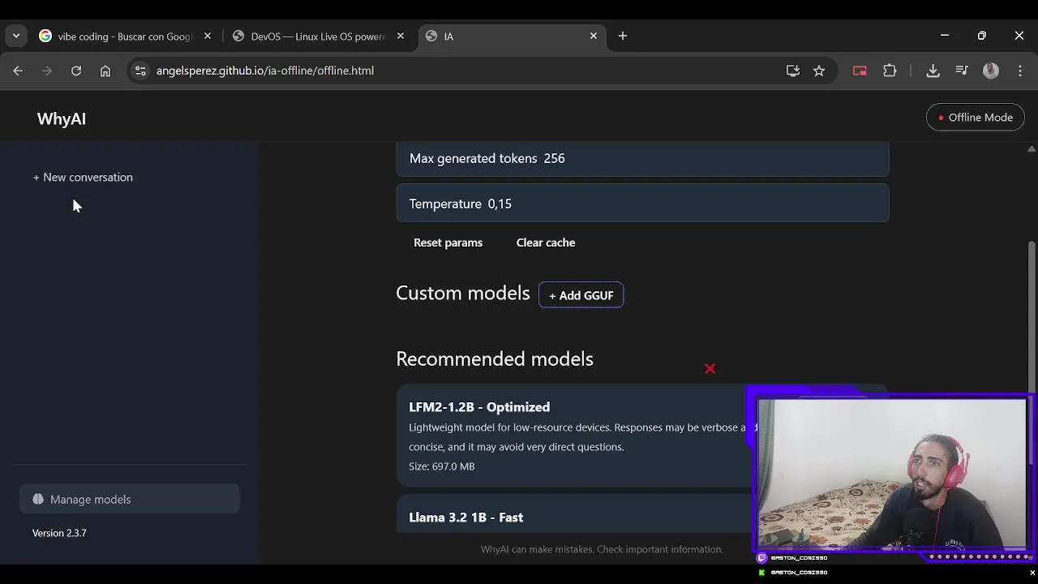The width and height of the screenshot is (1038, 584).
Task: Edit the Temperature value field
Action: click(642, 204)
